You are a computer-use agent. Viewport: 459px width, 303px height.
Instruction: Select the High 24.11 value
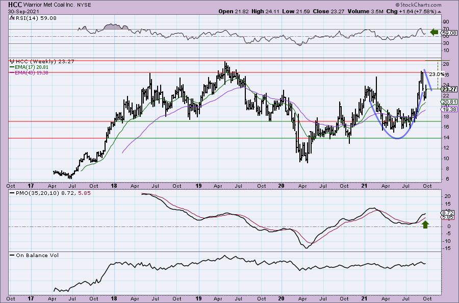point(265,12)
